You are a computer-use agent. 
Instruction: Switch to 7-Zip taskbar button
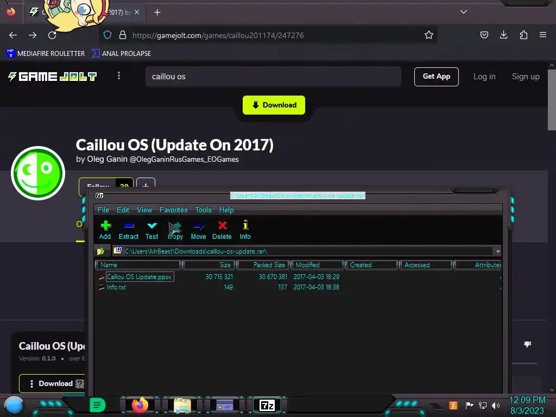[267, 405]
